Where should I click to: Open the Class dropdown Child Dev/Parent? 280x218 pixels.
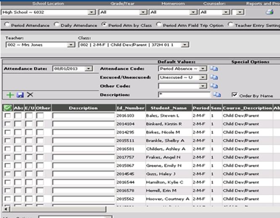click(x=185, y=45)
